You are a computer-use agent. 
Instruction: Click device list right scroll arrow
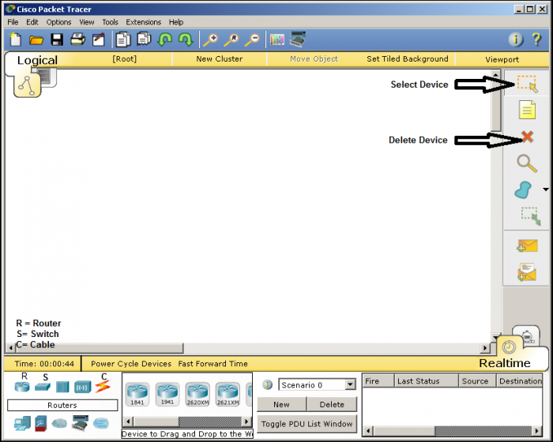point(246,421)
